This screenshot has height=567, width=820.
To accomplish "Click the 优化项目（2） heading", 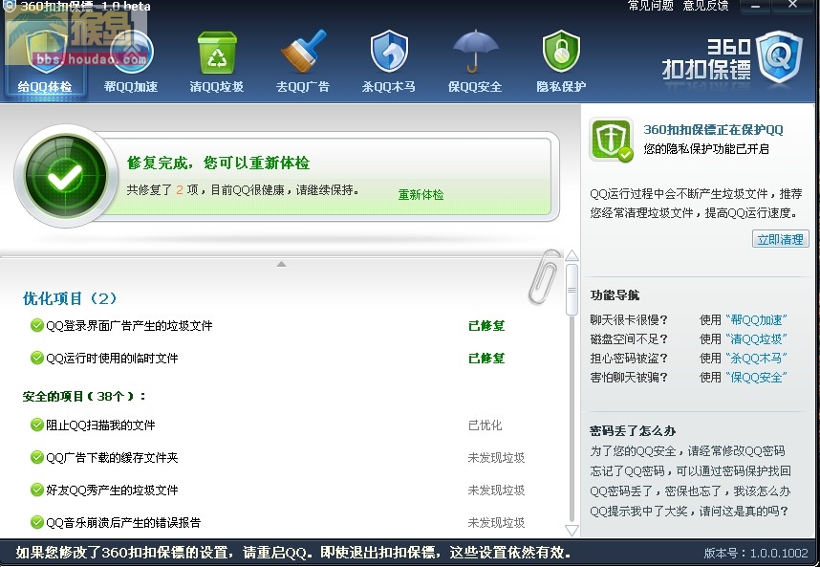I will click(x=70, y=298).
